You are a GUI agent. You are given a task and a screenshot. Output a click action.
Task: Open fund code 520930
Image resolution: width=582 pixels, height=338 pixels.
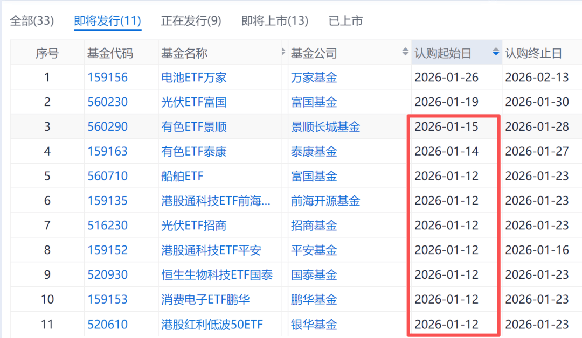pyautogui.click(x=108, y=274)
